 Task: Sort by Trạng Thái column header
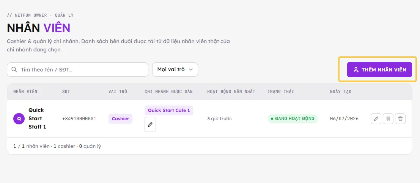(281, 91)
